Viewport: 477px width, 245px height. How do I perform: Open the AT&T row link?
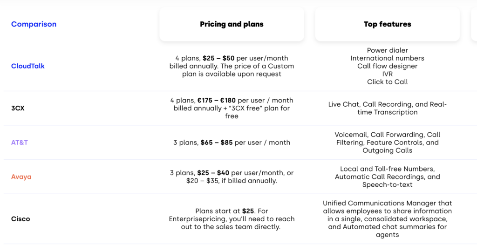(20, 143)
